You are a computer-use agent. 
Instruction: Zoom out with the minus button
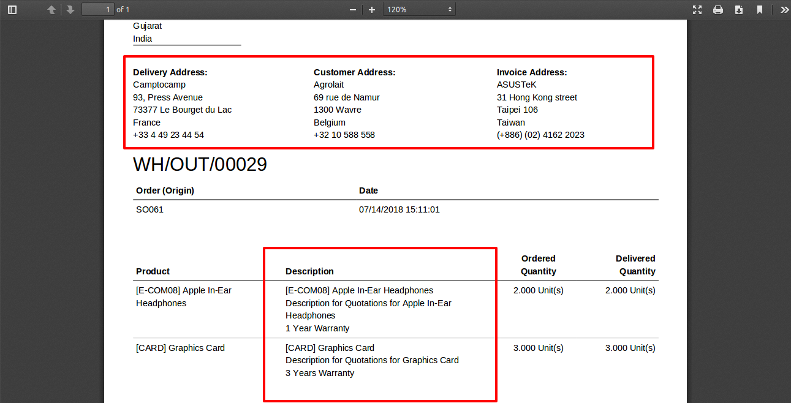[x=353, y=10]
